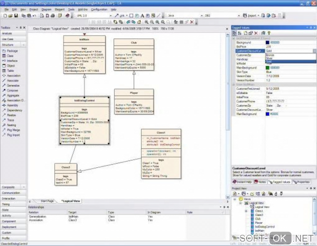Click the red book help icon in toolbar
This screenshot has height=246, width=317.
click(67, 16)
